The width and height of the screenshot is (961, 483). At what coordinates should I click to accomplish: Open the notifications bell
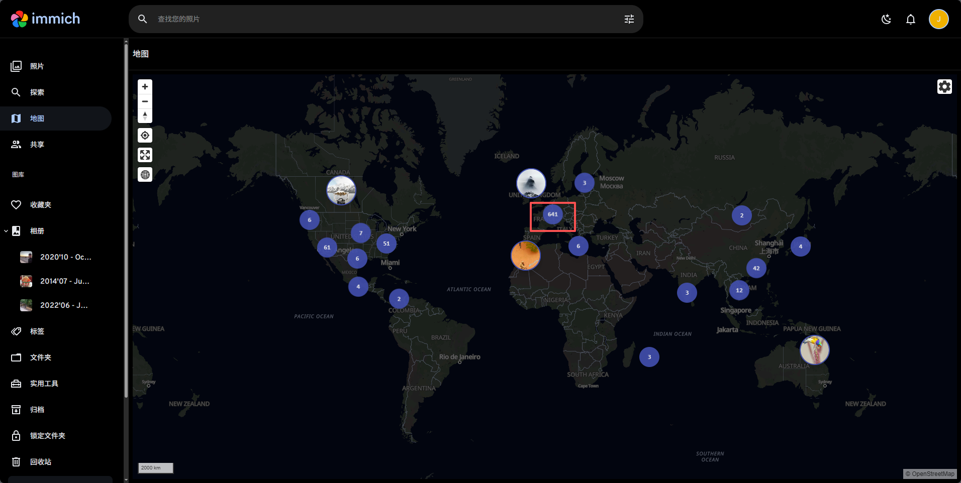tap(911, 19)
